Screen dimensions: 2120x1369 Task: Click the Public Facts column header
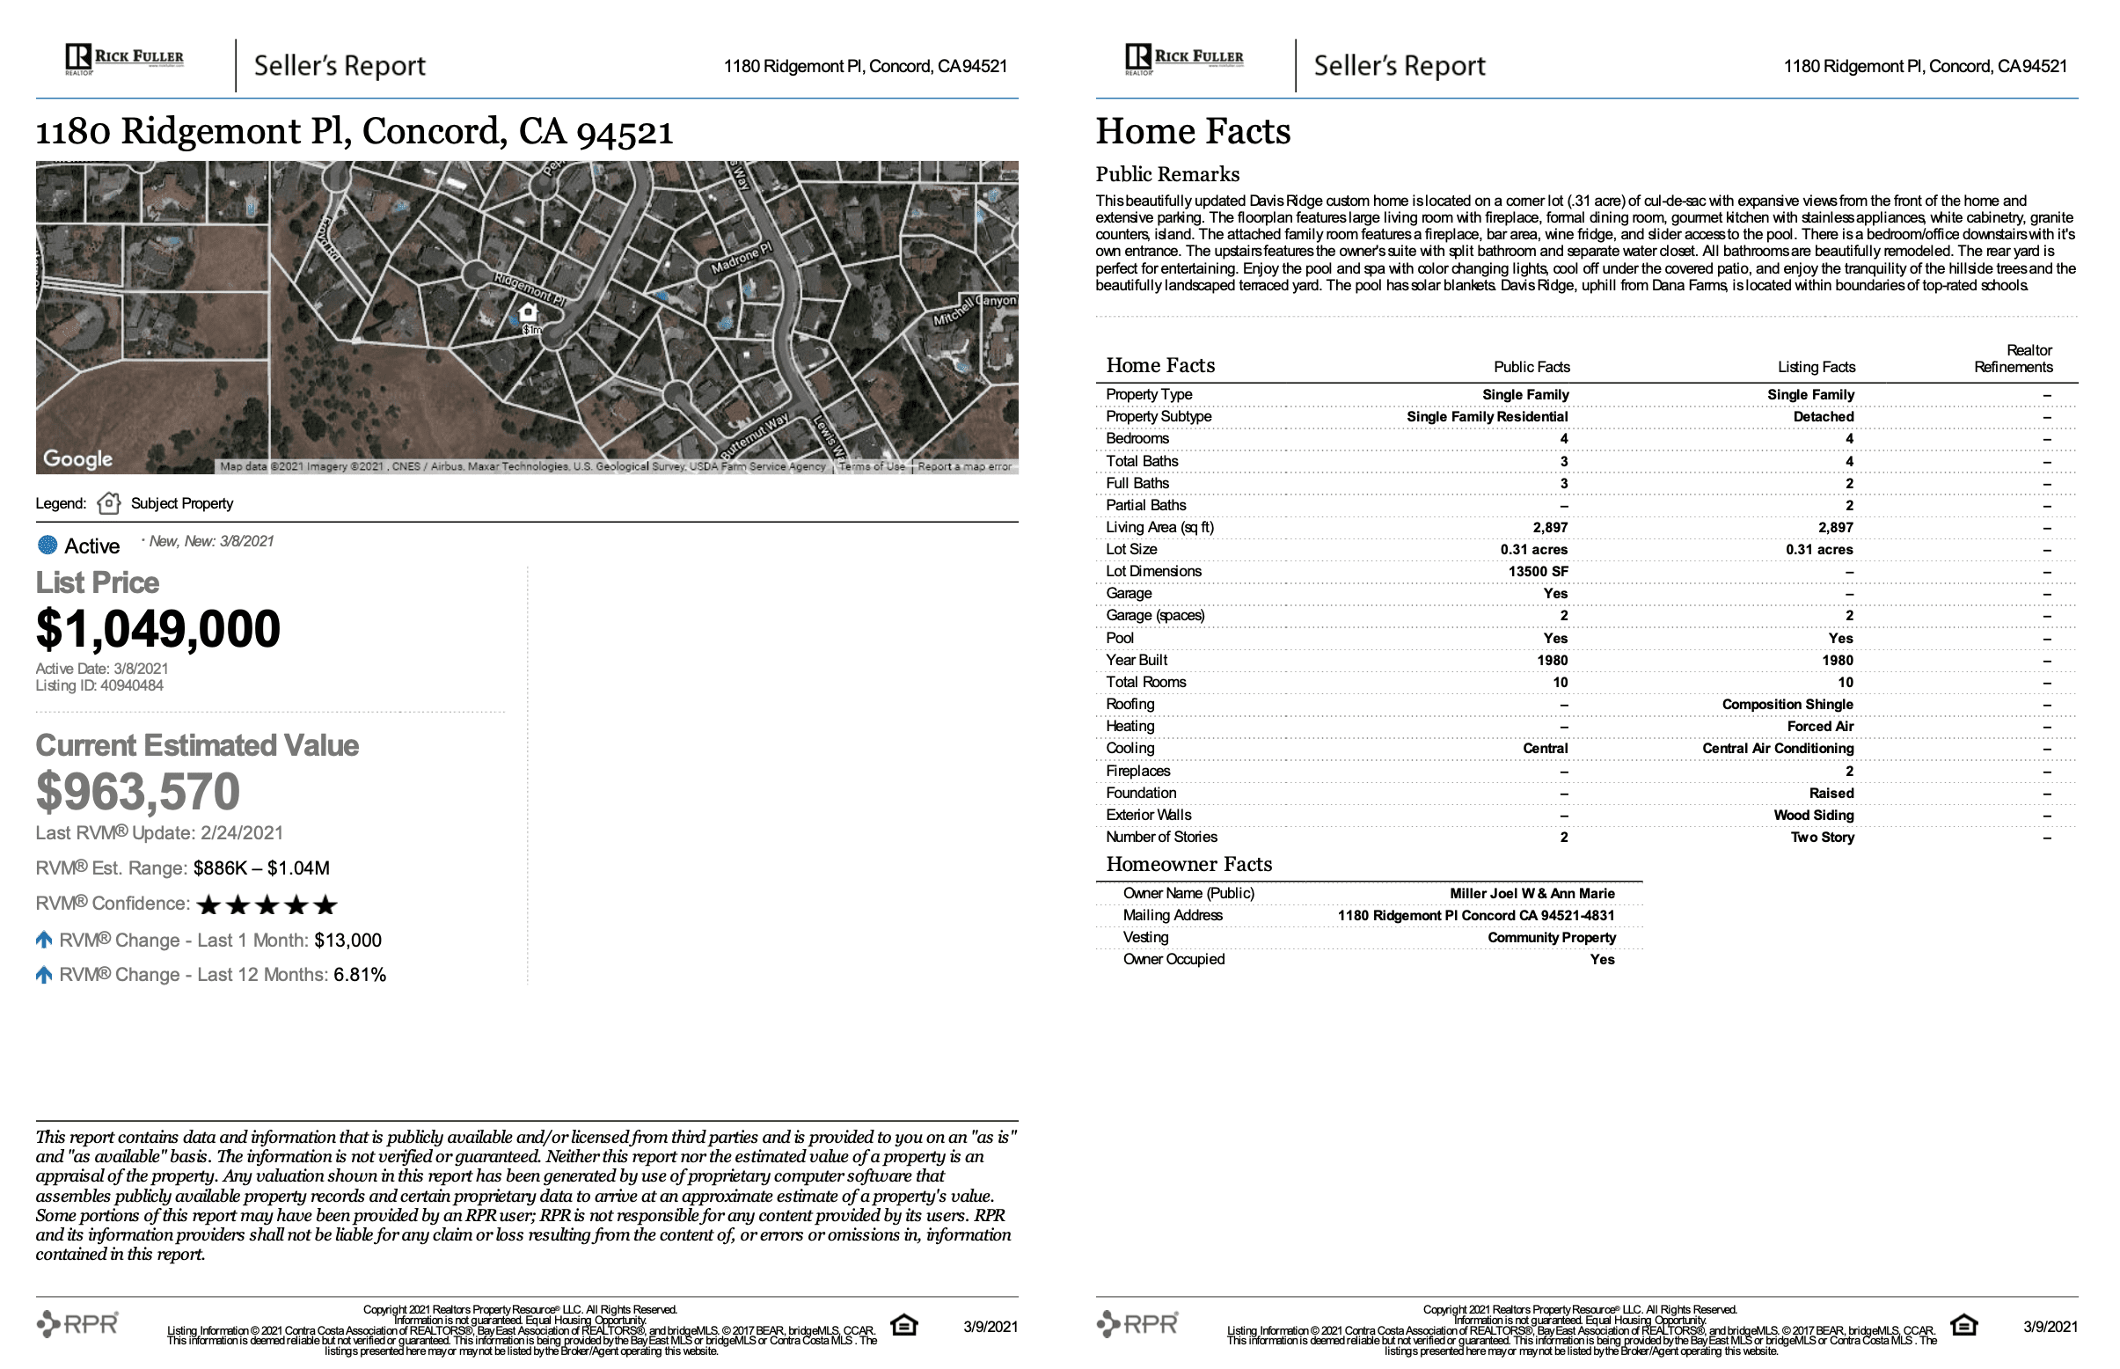click(x=1531, y=367)
